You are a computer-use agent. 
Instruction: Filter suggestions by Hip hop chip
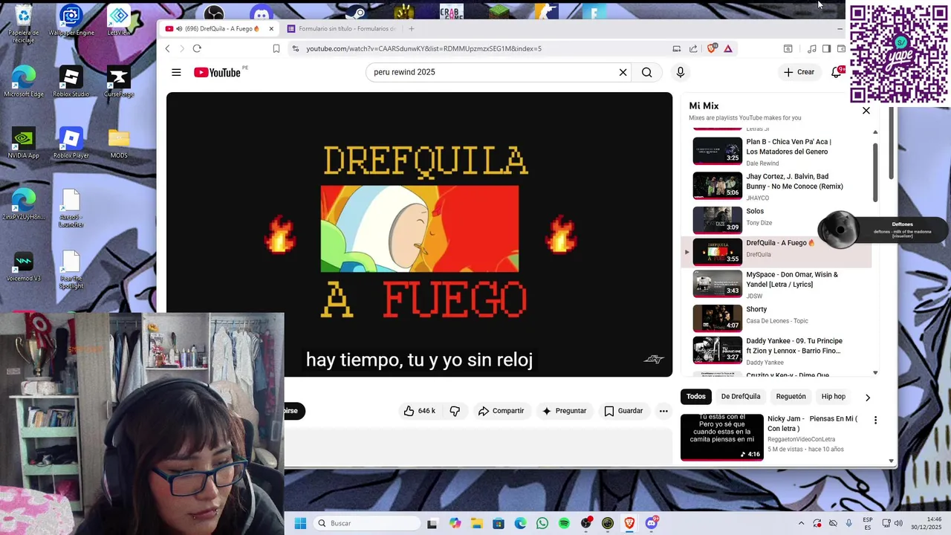point(834,397)
